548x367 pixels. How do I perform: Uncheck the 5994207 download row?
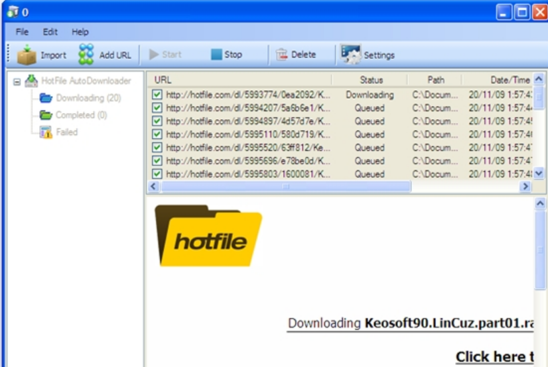(157, 108)
